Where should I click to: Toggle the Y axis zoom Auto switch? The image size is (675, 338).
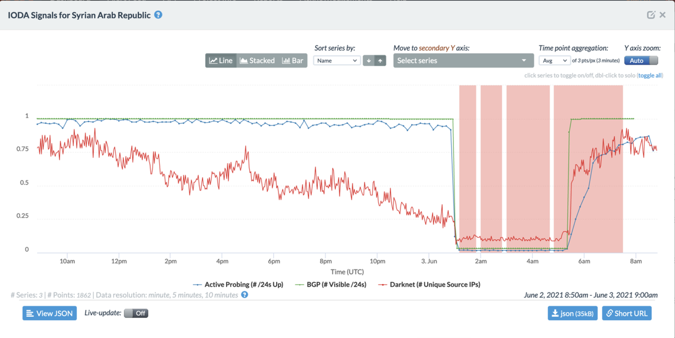(x=641, y=61)
